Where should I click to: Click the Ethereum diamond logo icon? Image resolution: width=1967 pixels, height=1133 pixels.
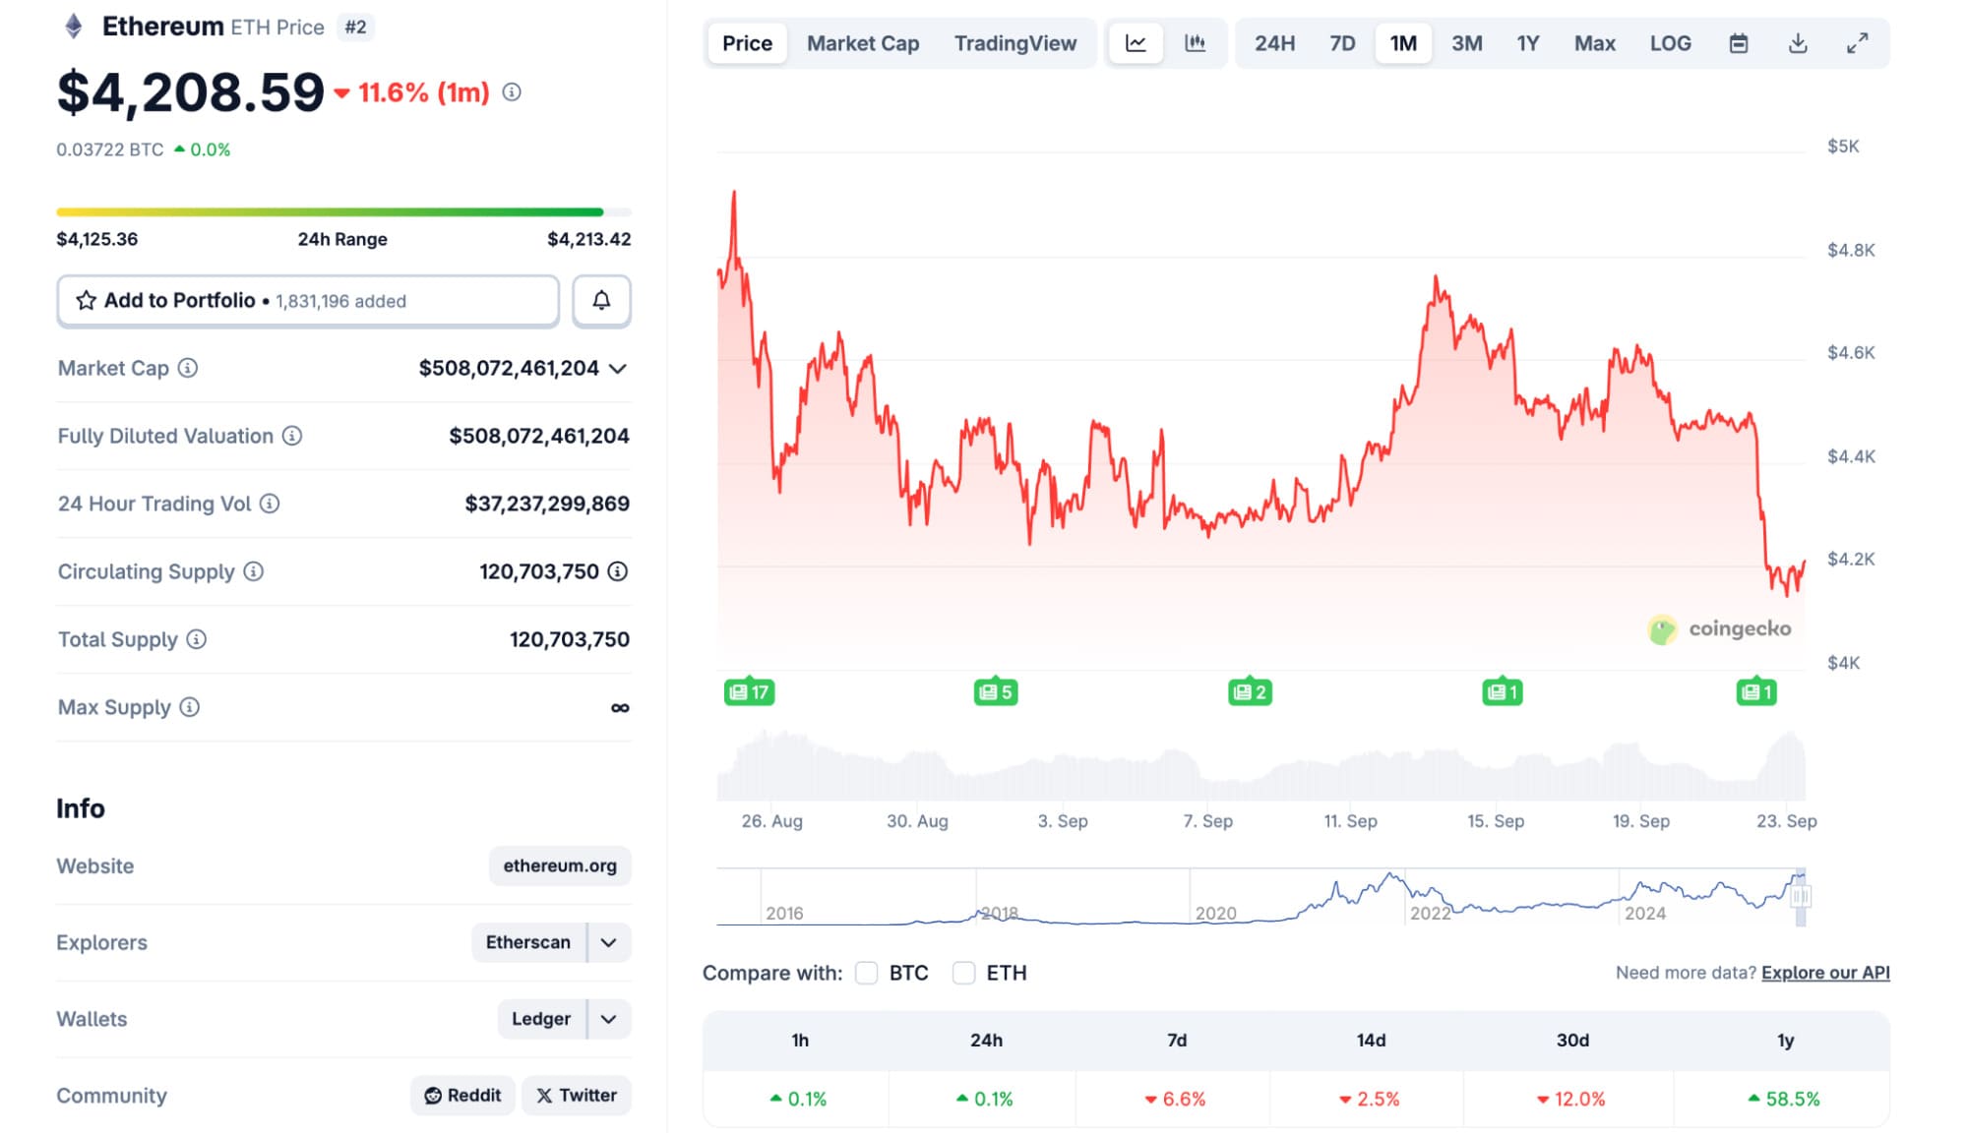click(74, 27)
